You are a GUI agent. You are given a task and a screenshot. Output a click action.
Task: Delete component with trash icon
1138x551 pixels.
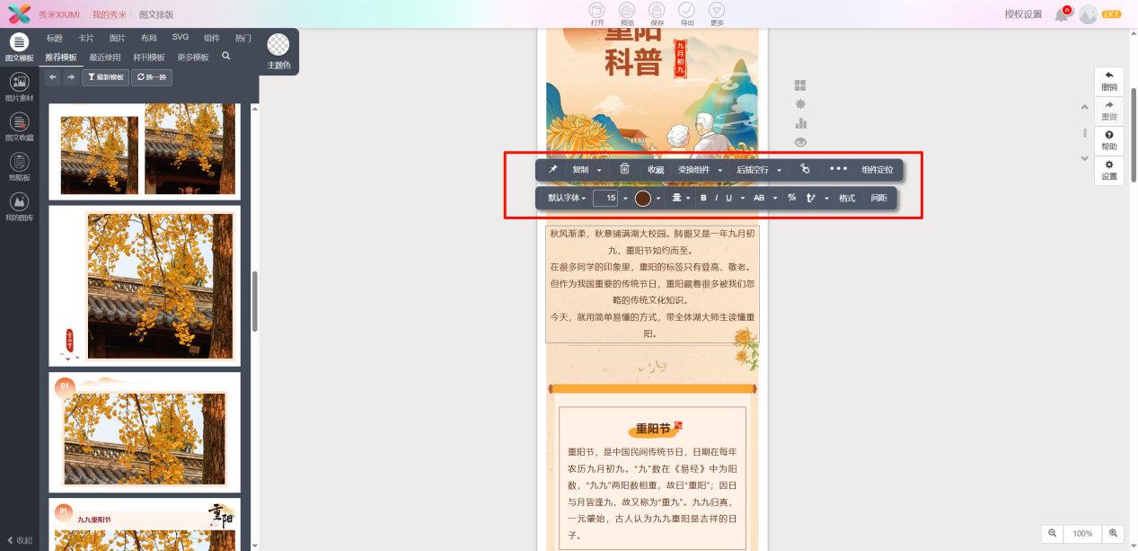coord(624,169)
